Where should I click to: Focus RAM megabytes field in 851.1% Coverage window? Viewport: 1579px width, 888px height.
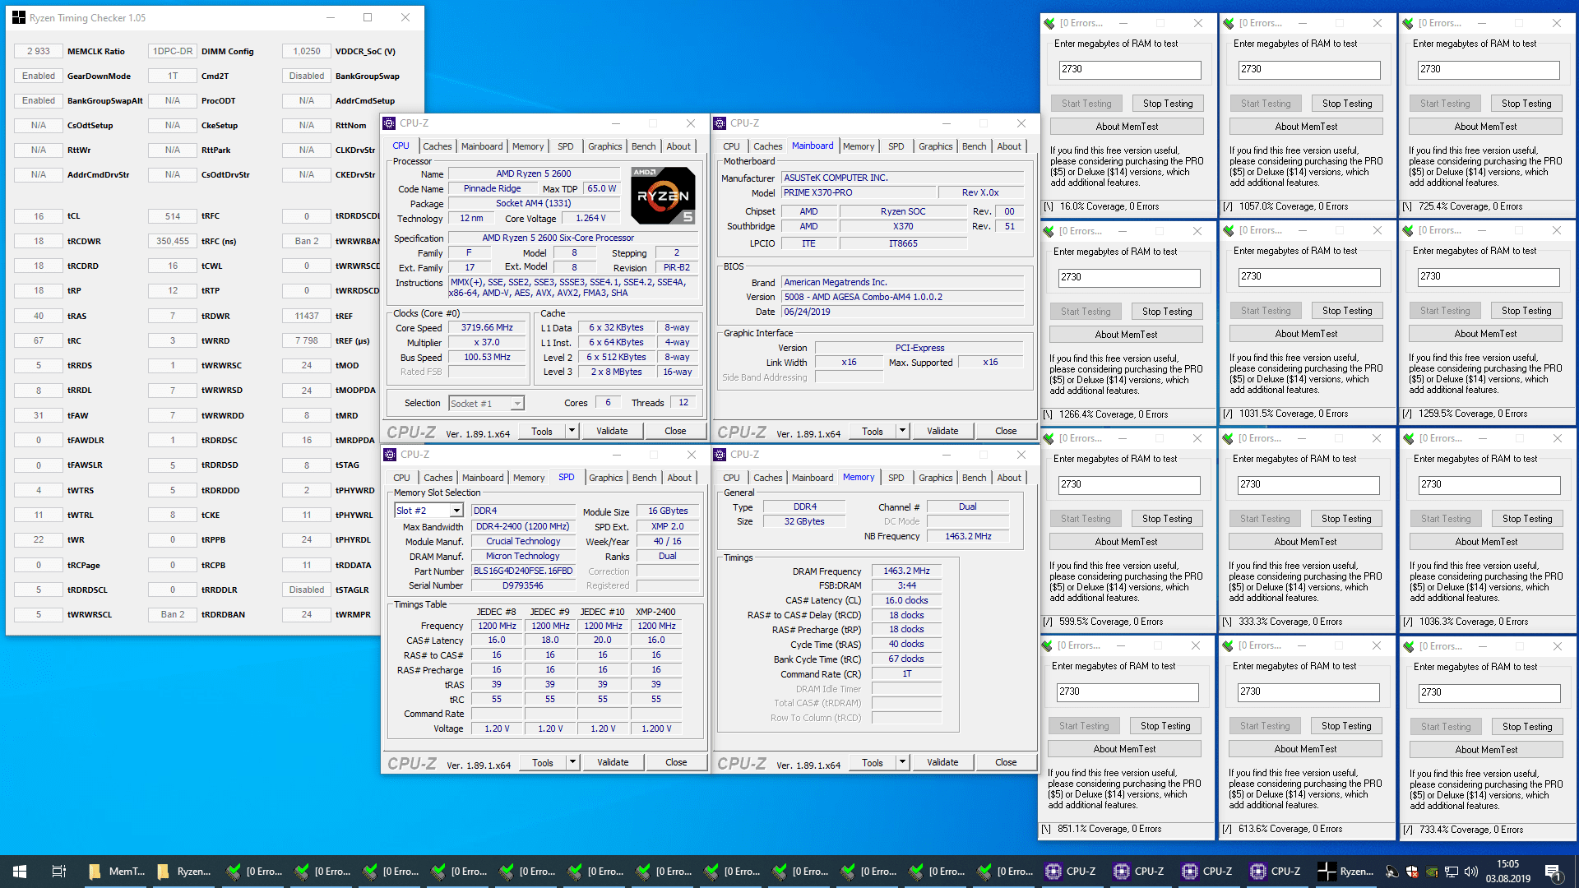click(1128, 692)
